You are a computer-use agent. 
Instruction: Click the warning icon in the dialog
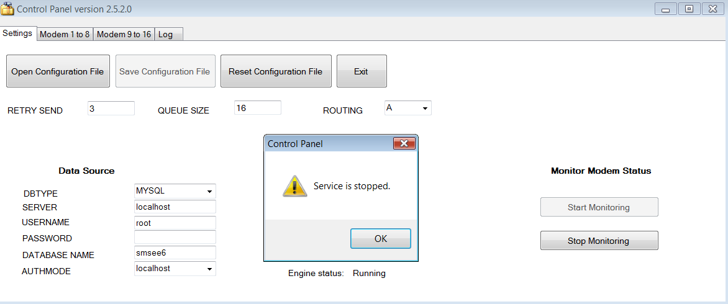pyautogui.click(x=294, y=186)
